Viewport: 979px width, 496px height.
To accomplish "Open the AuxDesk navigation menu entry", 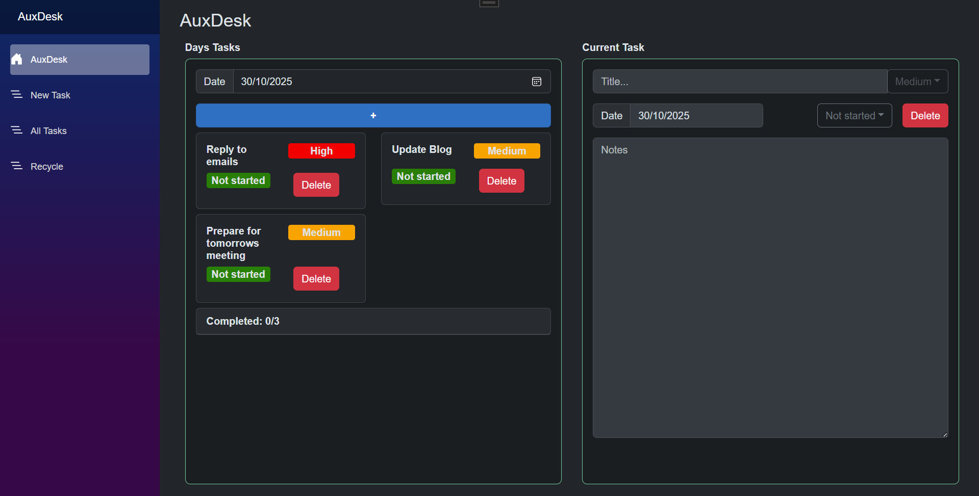I will tap(79, 59).
